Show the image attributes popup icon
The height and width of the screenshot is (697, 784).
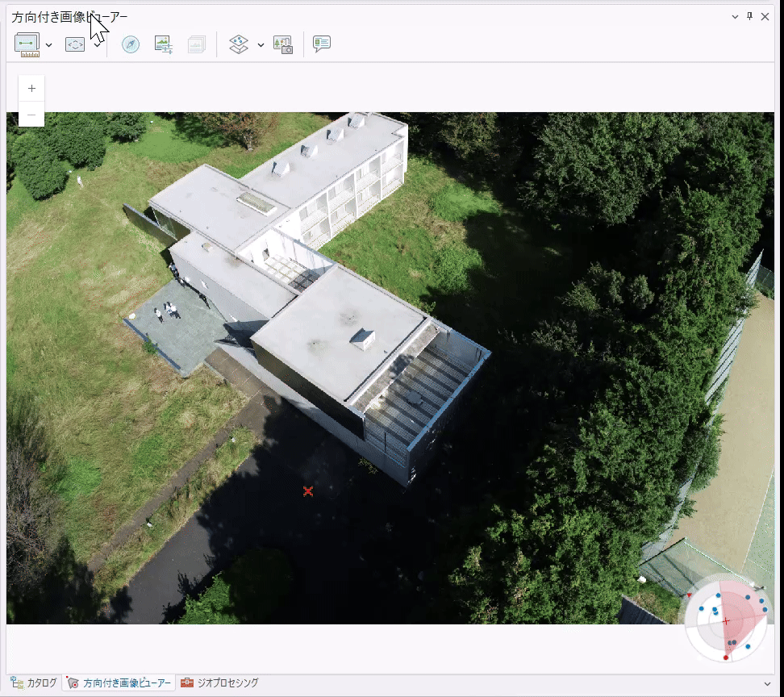[322, 45]
